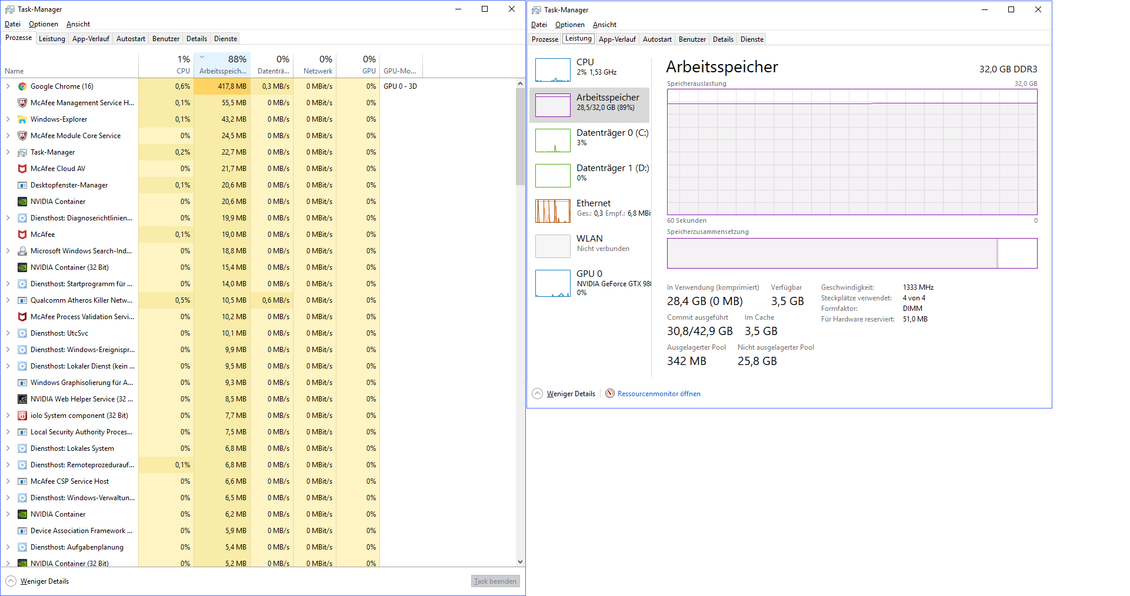Click the Device Association Framework icon
Image resolution: width=1130 pixels, height=596 pixels.
point(22,531)
